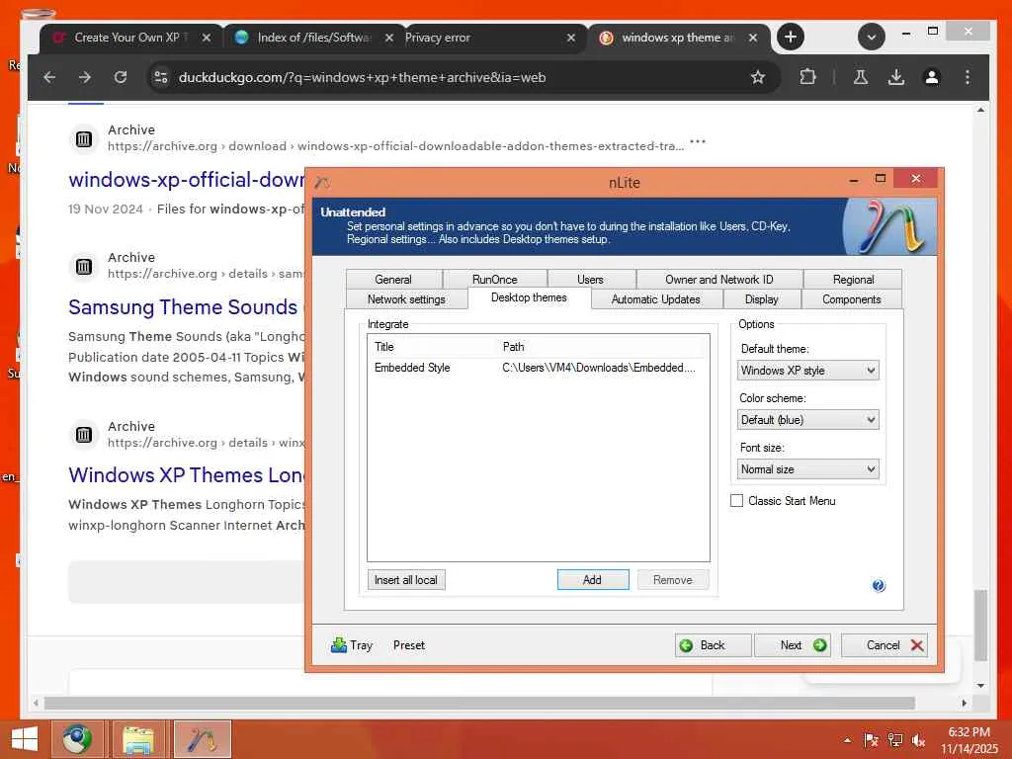
Task: Switch to the RunOnce tab
Action: pyautogui.click(x=495, y=280)
